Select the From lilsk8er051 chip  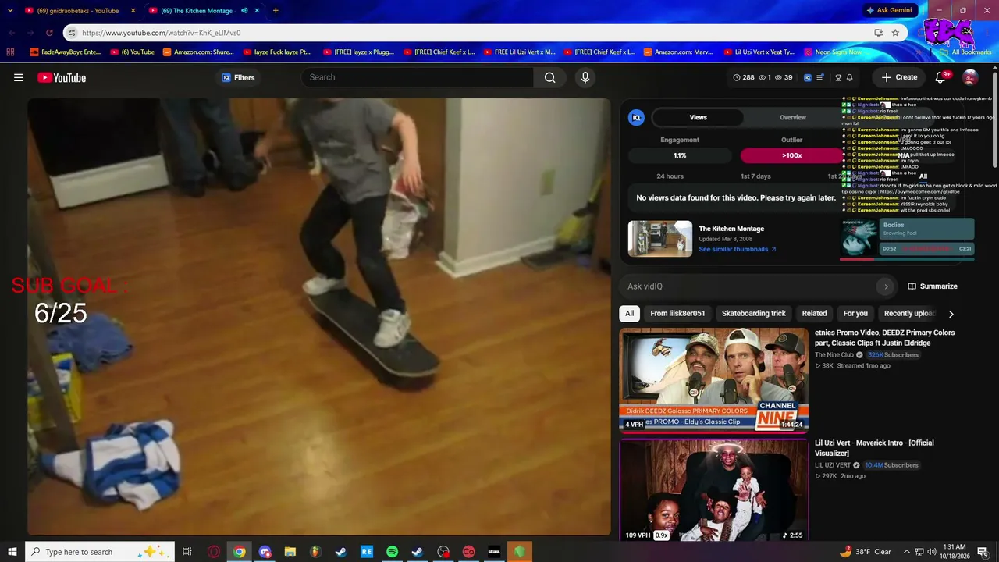pyautogui.click(x=677, y=313)
